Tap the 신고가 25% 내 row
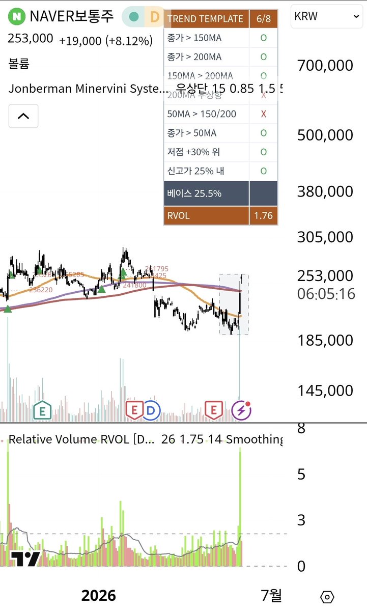The width and height of the screenshot is (367, 611). tap(221, 171)
